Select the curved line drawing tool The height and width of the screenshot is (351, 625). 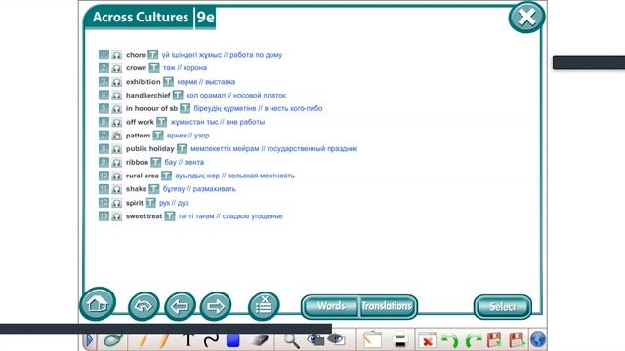pos(211,340)
